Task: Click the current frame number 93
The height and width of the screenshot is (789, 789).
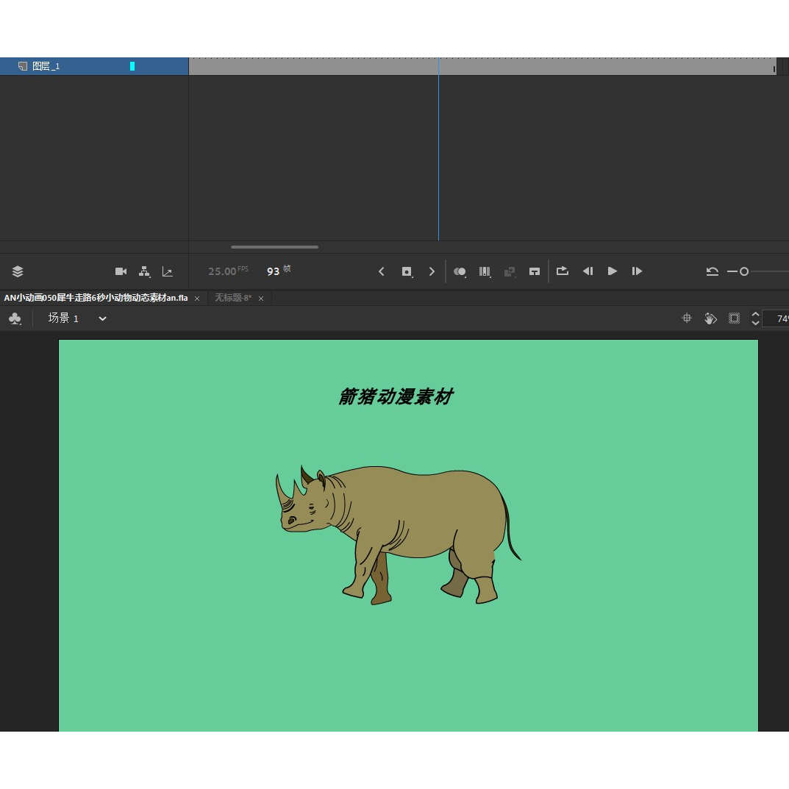Action: 273,271
